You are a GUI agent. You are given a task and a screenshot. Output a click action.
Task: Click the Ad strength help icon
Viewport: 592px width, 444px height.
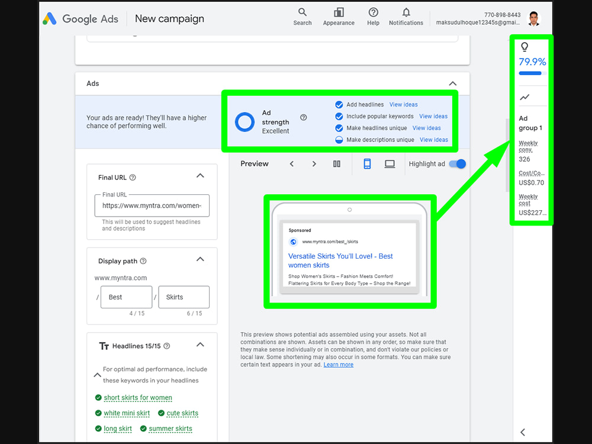click(x=304, y=117)
